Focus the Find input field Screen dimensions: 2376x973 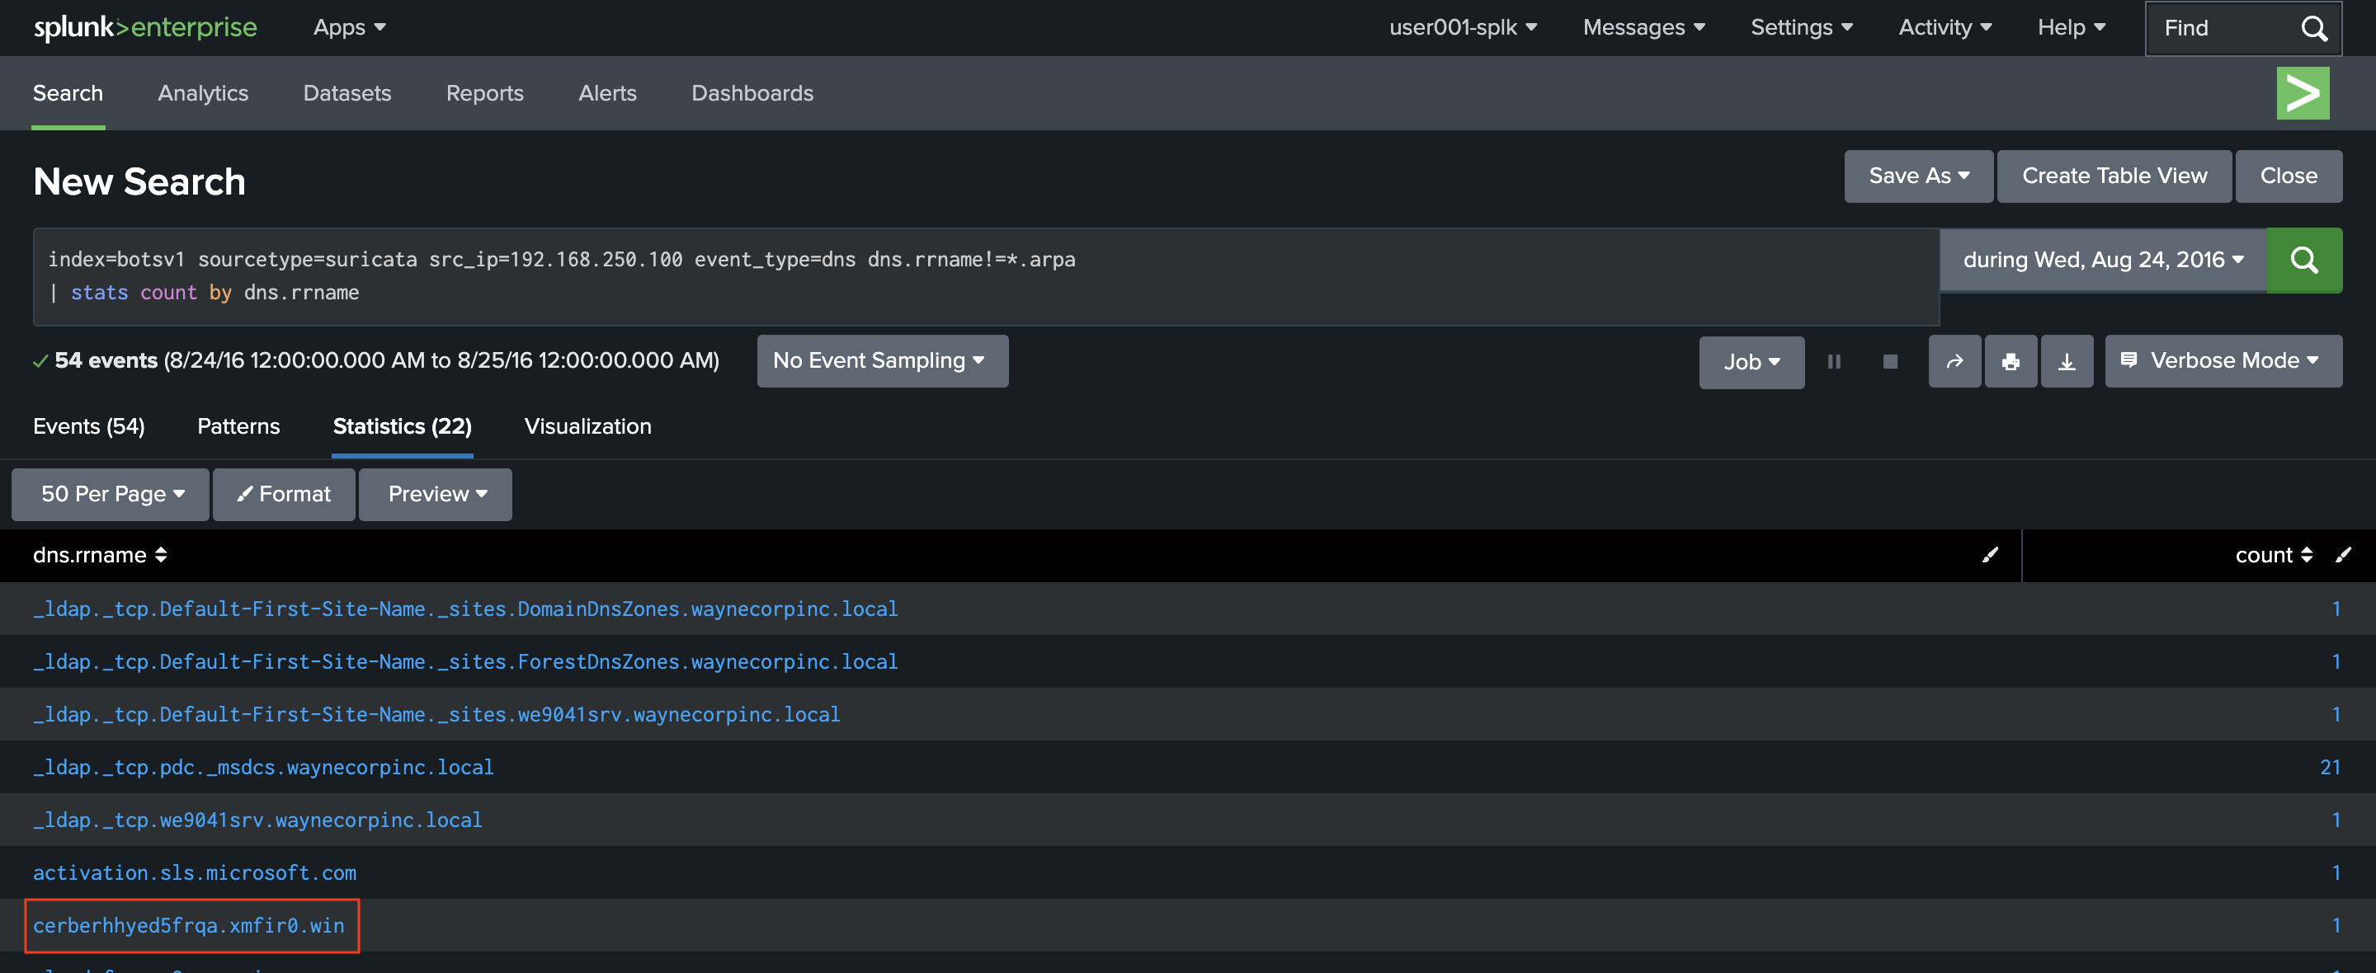click(2223, 29)
